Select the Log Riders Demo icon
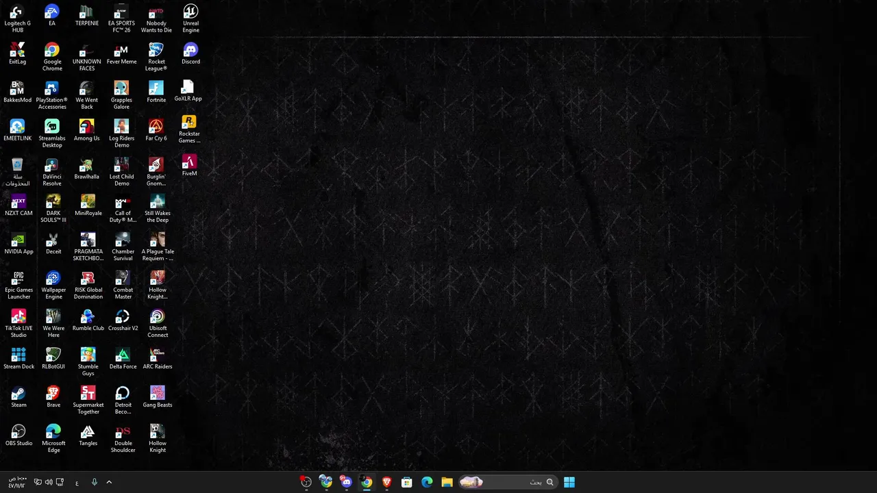The width and height of the screenshot is (877, 493). [x=121, y=134]
